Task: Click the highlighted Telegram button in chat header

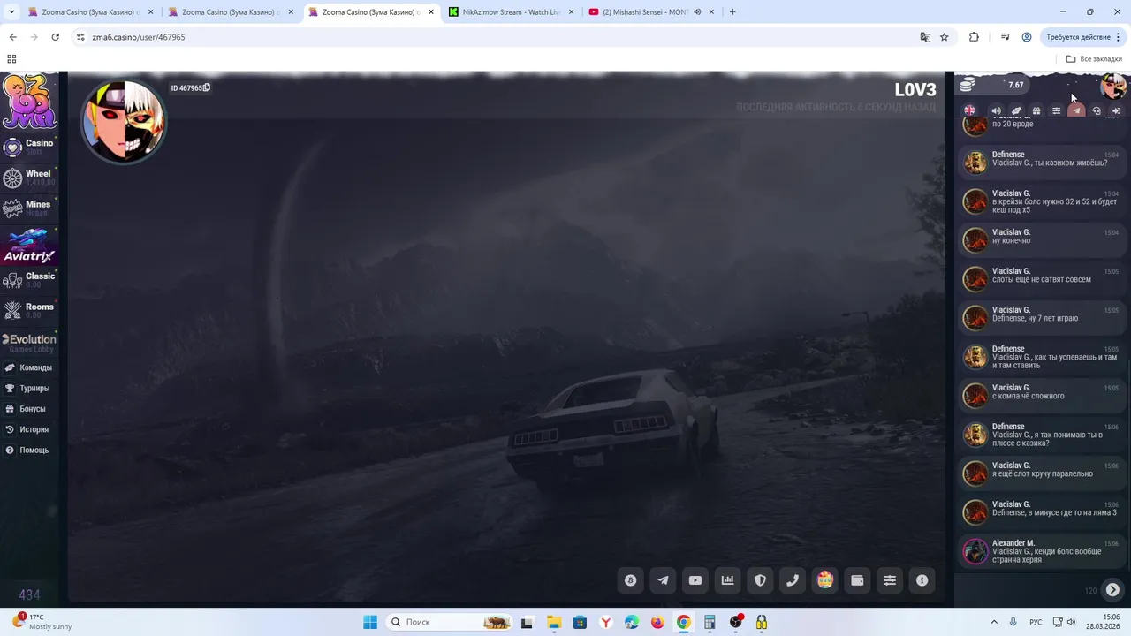Action: (1076, 110)
